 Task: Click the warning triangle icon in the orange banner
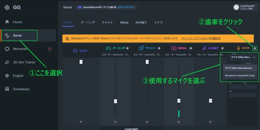pyautogui.click(x=67, y=38)
